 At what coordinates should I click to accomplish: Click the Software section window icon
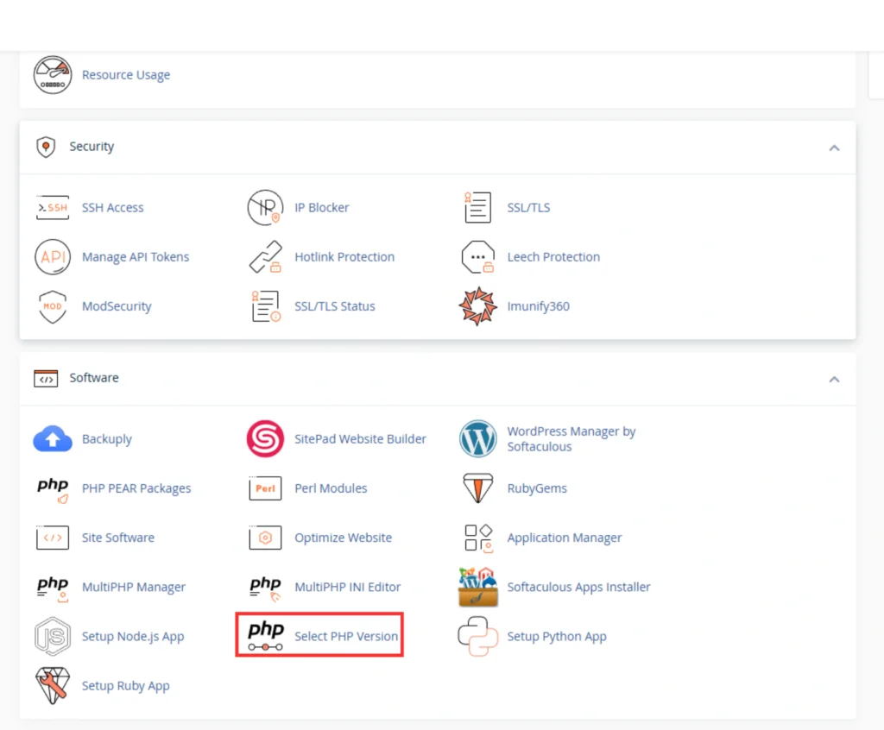(46, 378)
